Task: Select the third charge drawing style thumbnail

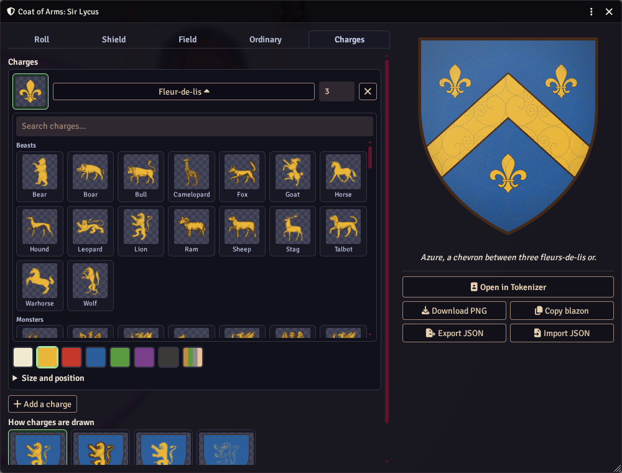Action: click(163, 447)
